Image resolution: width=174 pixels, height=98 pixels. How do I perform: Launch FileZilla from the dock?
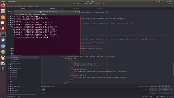(x=3, y=29)
